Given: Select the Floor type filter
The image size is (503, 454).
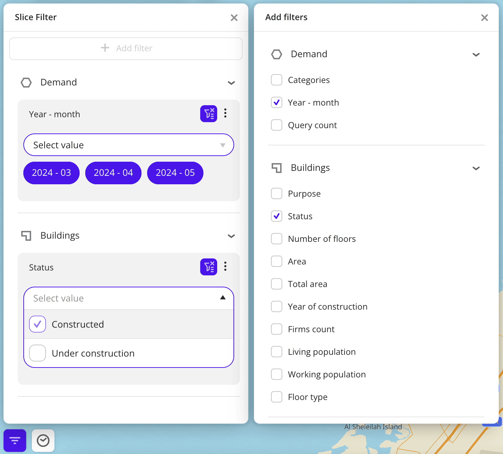Looking at the screenshot, I should point(277,397).
